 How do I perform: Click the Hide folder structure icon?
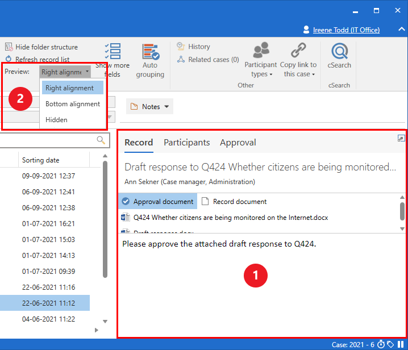coord(9,47)
